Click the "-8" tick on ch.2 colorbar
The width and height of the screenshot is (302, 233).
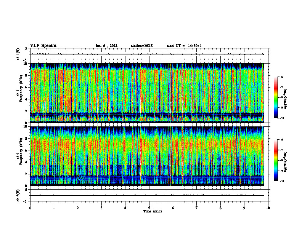[281, 160]
